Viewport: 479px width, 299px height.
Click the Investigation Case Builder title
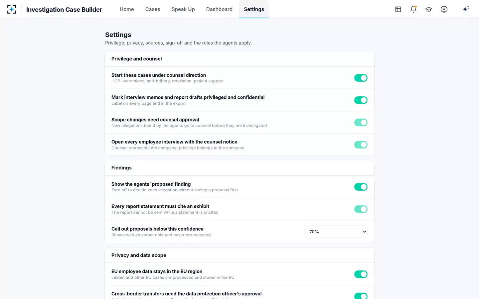[x=64, y=10]
